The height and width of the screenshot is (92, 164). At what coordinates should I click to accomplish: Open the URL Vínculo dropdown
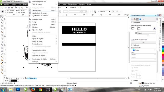[143, 55]
